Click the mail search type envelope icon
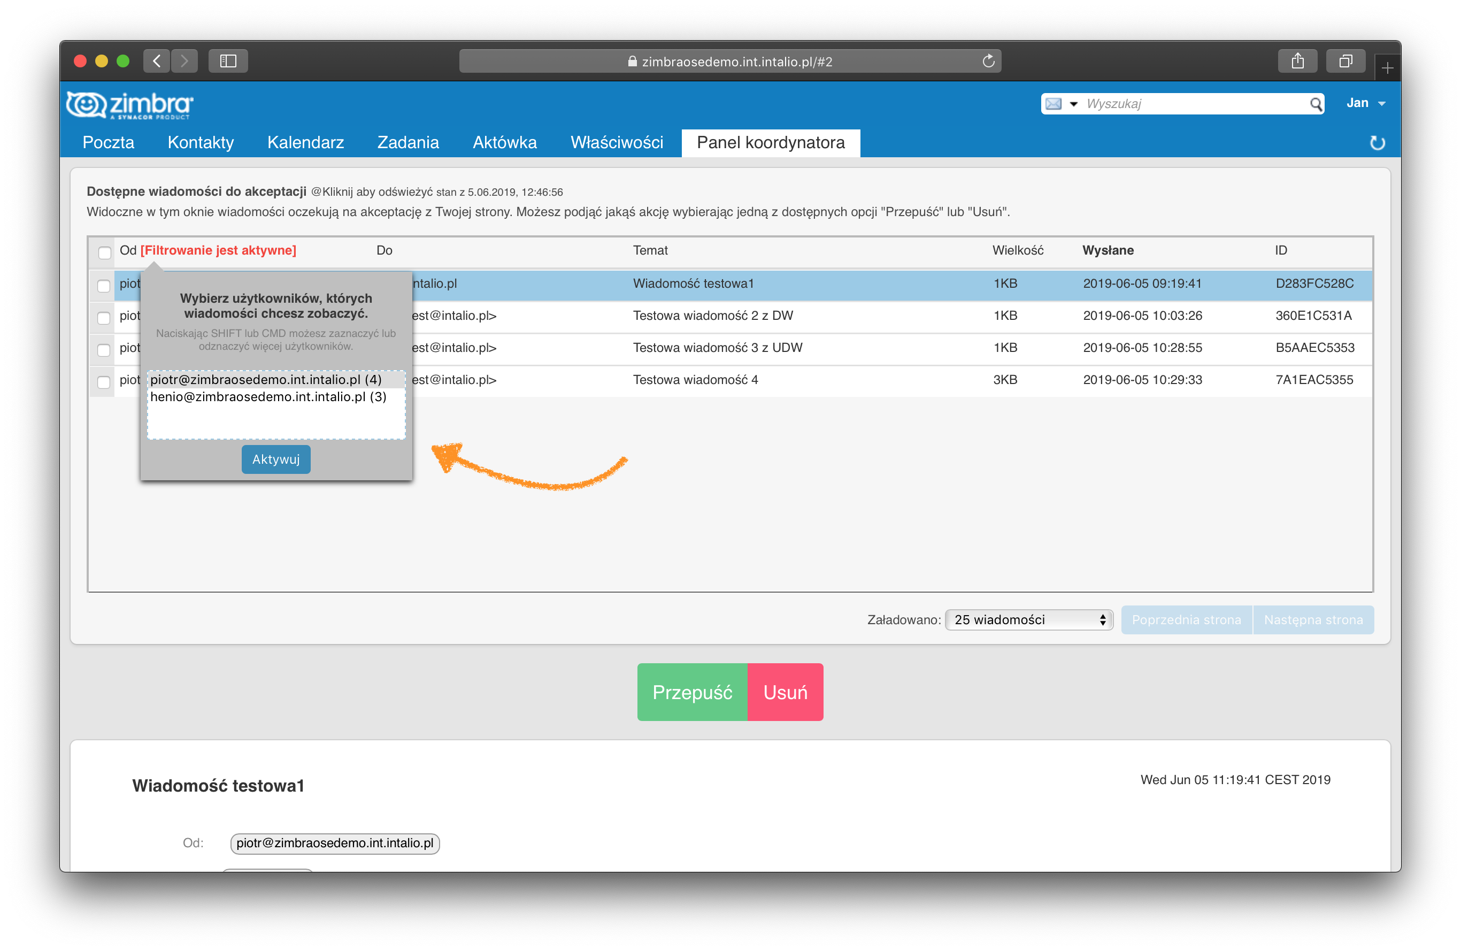Viewport: 1461px width, 951px height. [1054, 103]
